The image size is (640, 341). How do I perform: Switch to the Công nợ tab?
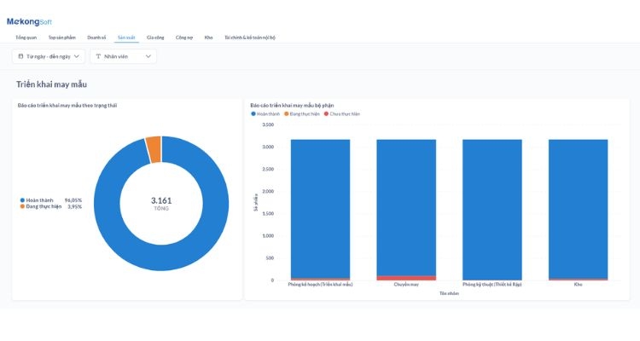pyautogui.click(x=183, y=38)
